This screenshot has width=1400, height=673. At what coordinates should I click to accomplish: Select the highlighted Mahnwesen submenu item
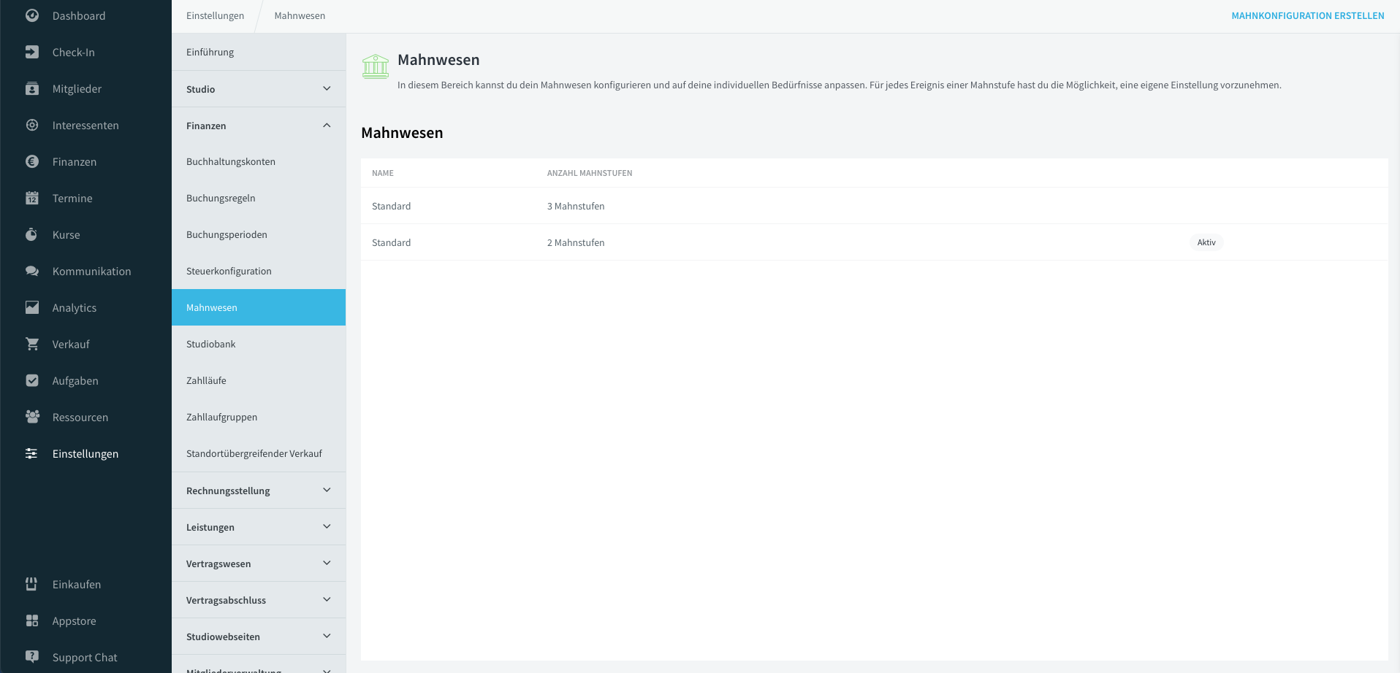click(259, 307)
